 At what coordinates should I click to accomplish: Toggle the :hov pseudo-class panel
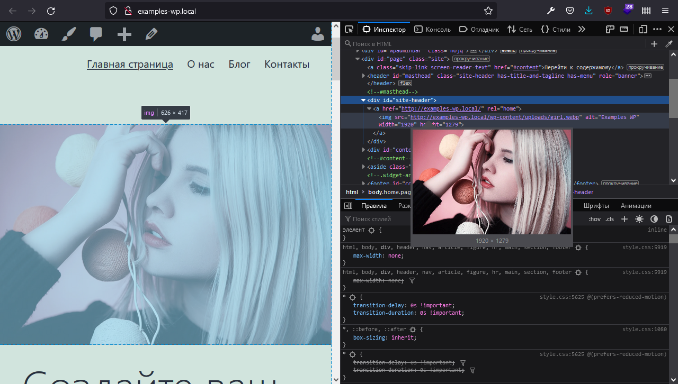tap(595, 219)
